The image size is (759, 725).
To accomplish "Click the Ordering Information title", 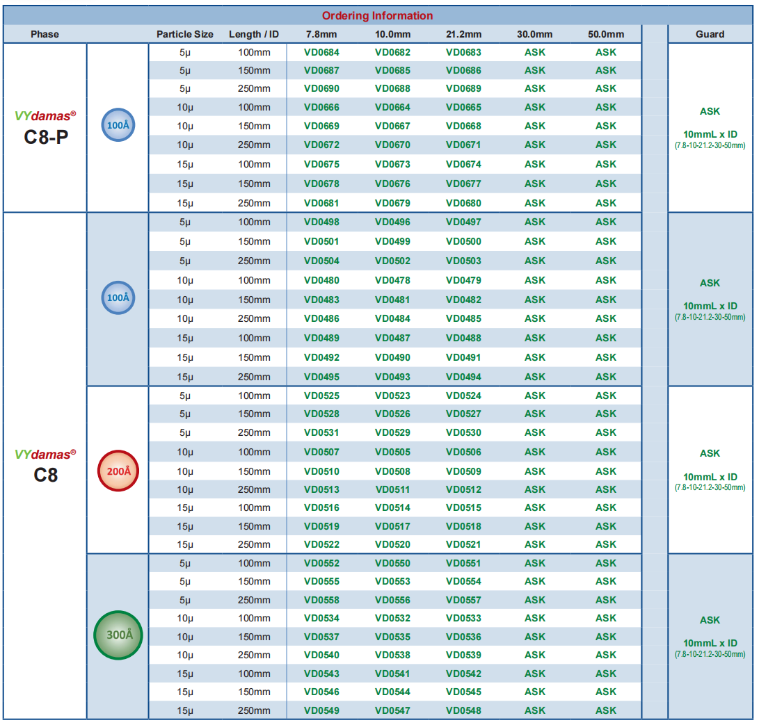I will (x=378, y=15).
